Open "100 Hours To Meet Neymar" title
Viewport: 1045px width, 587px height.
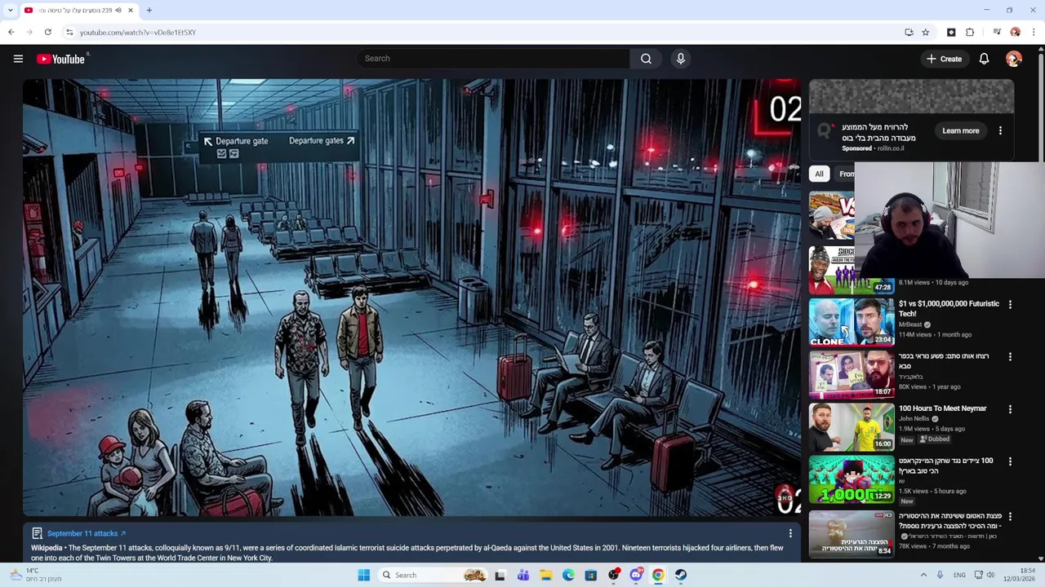click(x=942, y=408)
